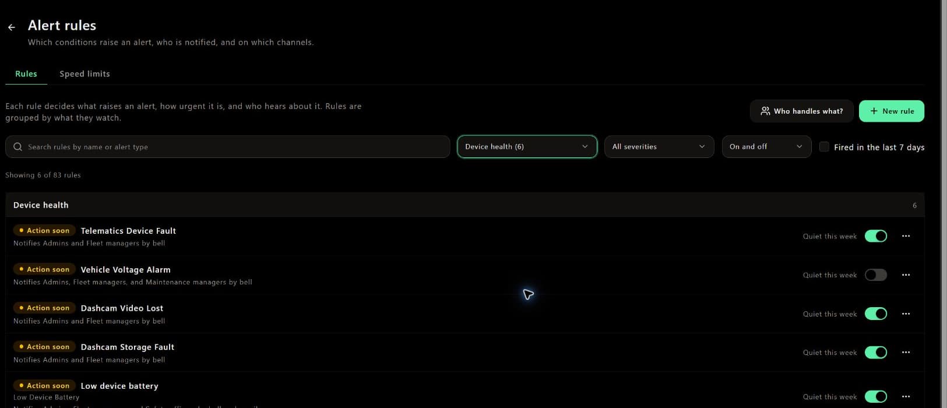Disable the Dashcam Storage Fault rule
Image resolution: width=947 pixels, height=408 pixels.
[876, 353]
